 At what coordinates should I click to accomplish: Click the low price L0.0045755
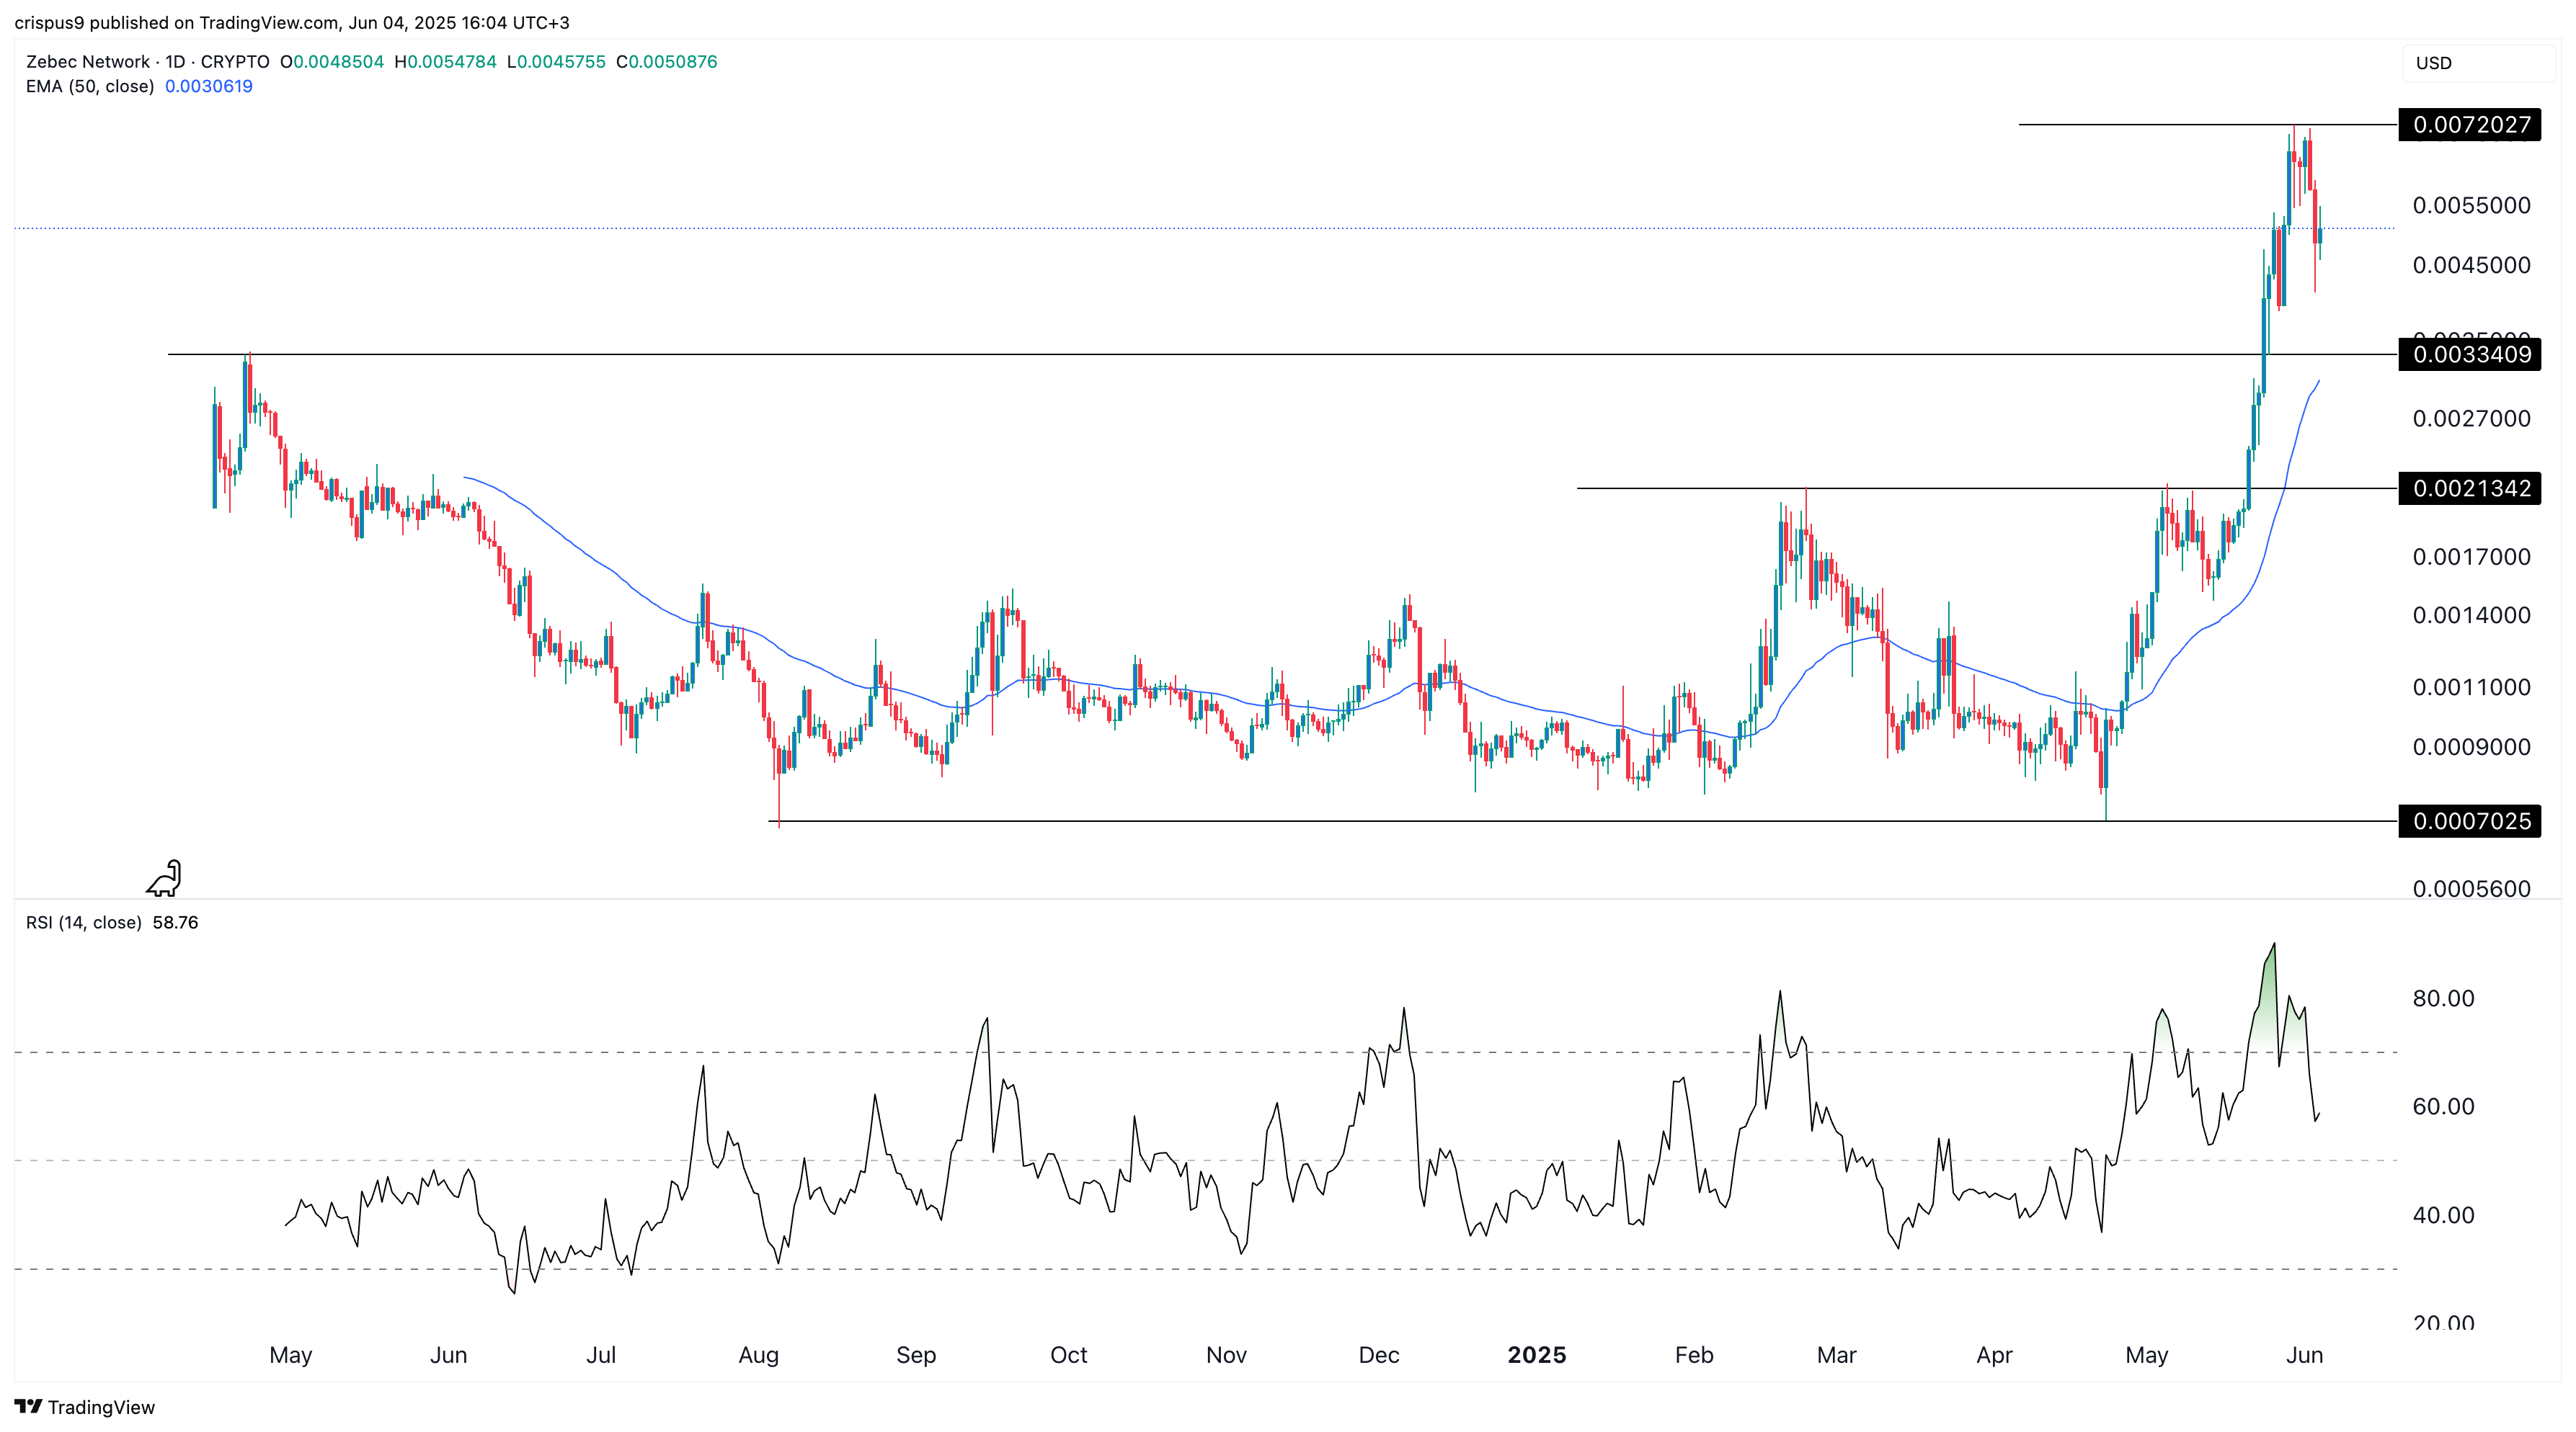pyautogui.click(x=556, y=62)
